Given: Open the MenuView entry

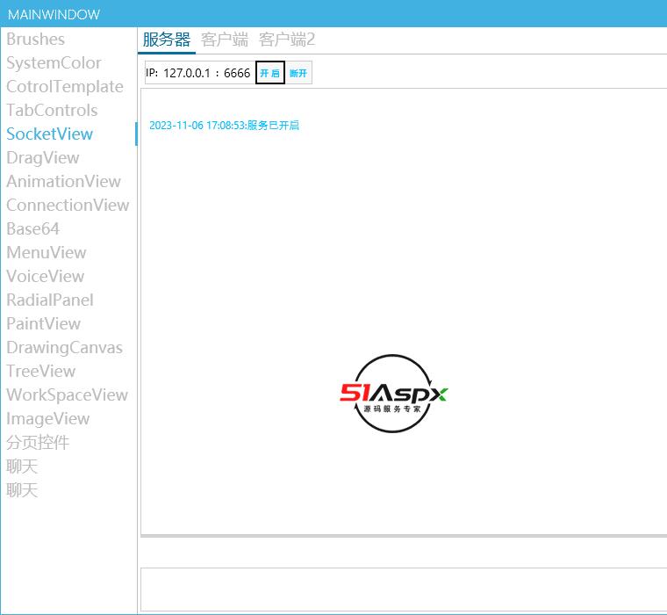Looking at the screenshot, I should pos(46,252).
